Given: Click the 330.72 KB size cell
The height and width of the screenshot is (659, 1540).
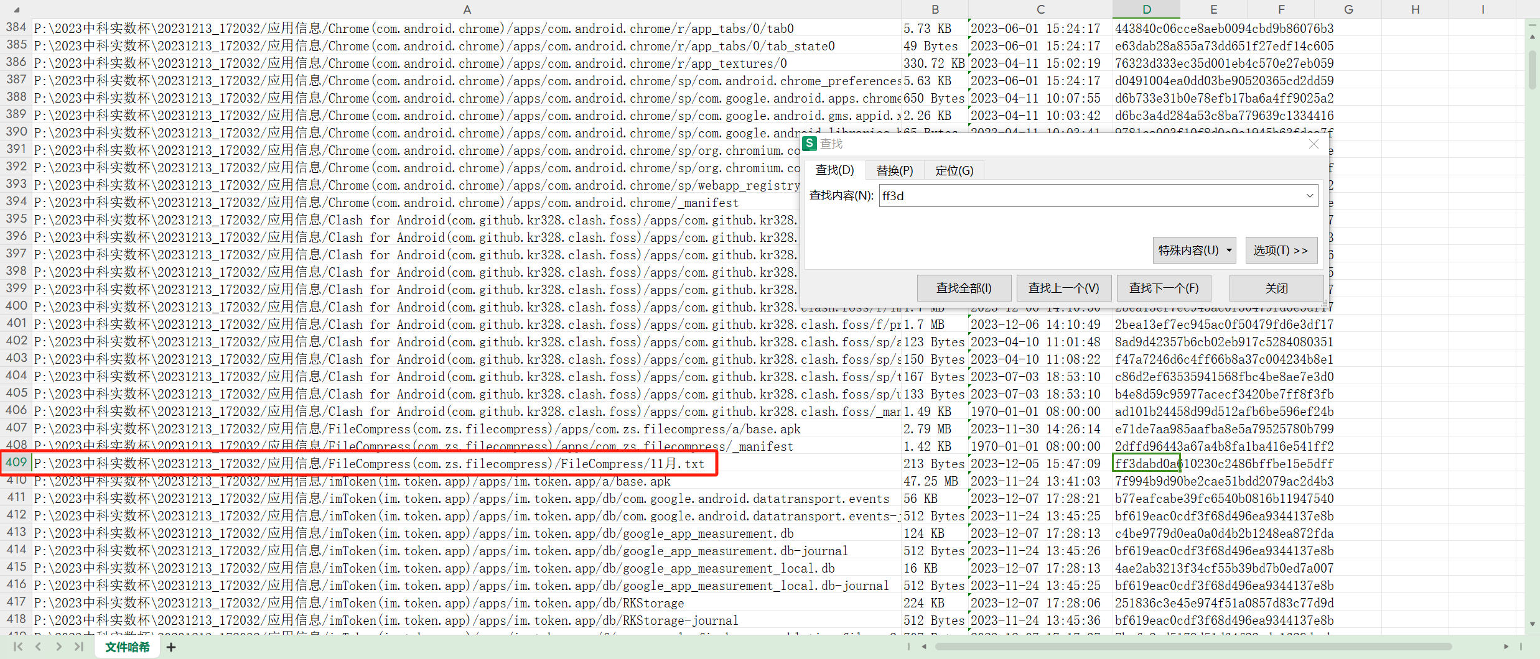Looking at the screenshot, I should [935, 63].
